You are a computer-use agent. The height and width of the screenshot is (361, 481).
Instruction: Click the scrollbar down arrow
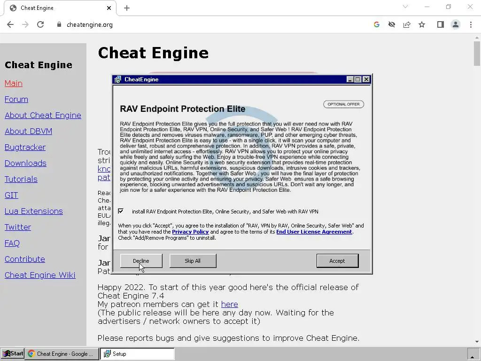point(477,342)
